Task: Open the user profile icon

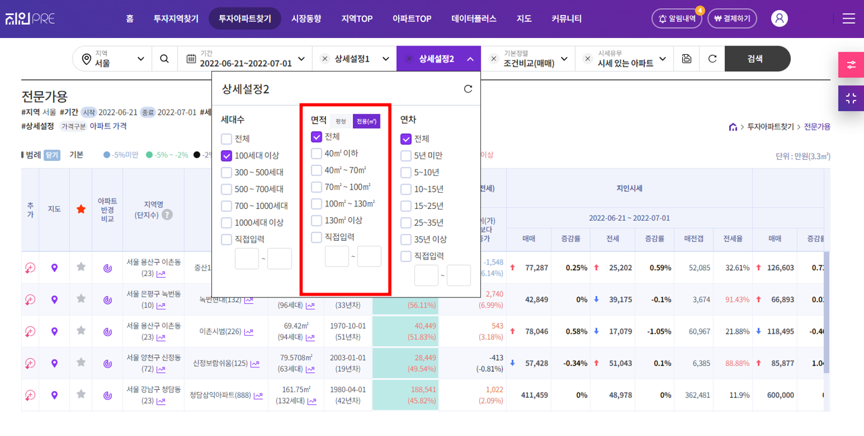Action: coord(779,19)
